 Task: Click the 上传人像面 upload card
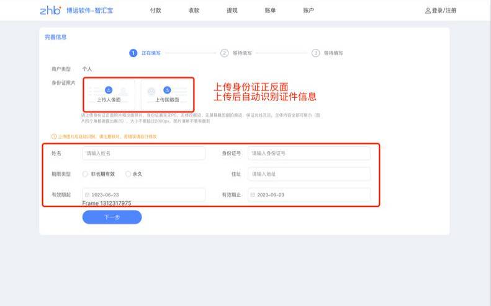(109, 94)
